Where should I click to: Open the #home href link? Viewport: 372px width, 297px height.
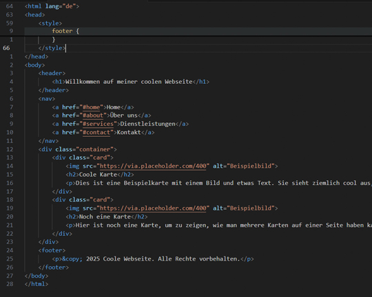92,107
